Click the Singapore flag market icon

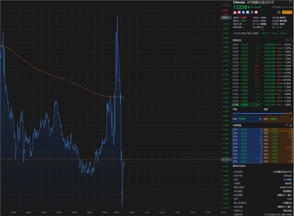point(235,12)
